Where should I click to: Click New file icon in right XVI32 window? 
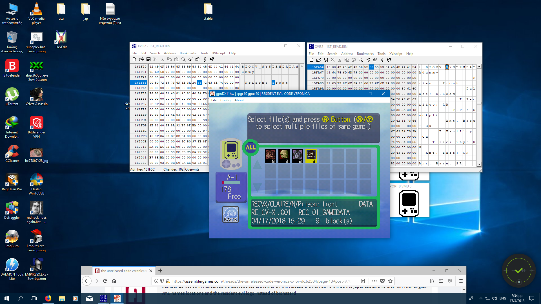tap(311, 60)
